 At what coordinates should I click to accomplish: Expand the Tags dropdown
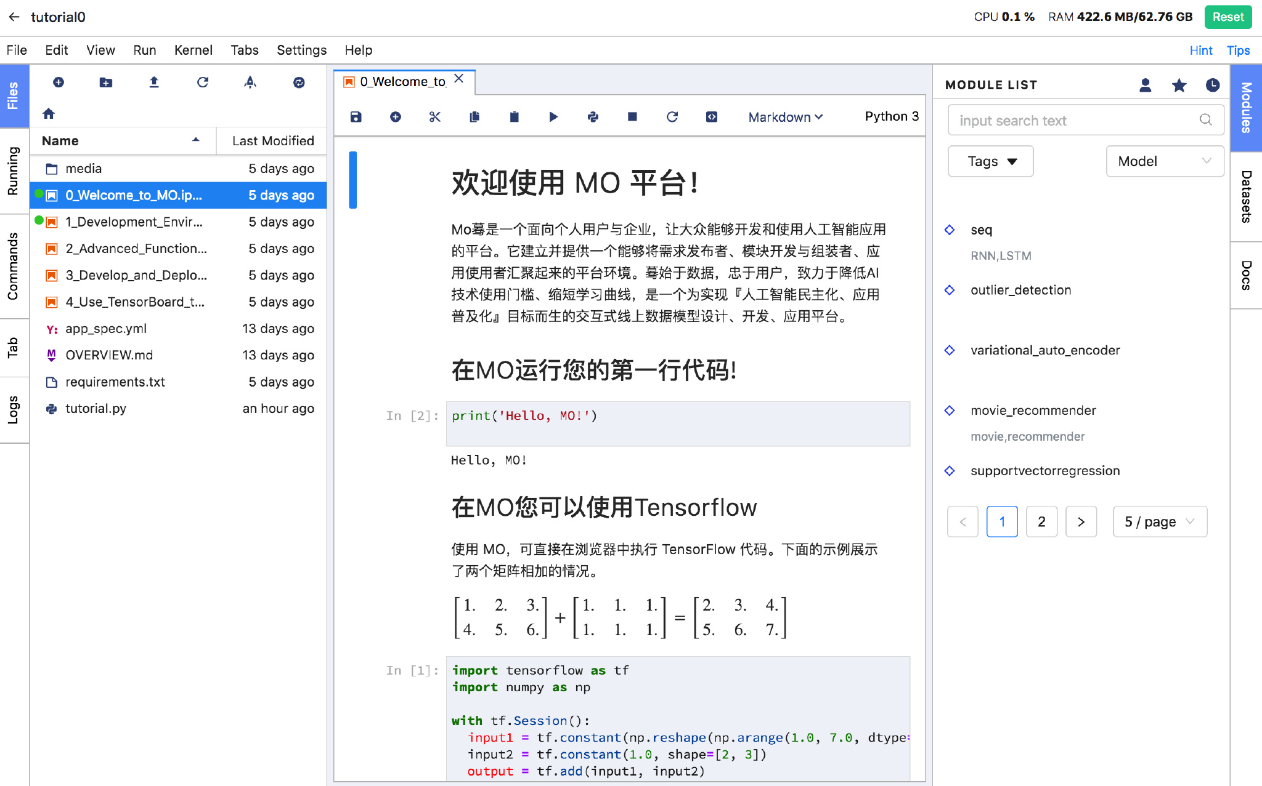point(990,161)
